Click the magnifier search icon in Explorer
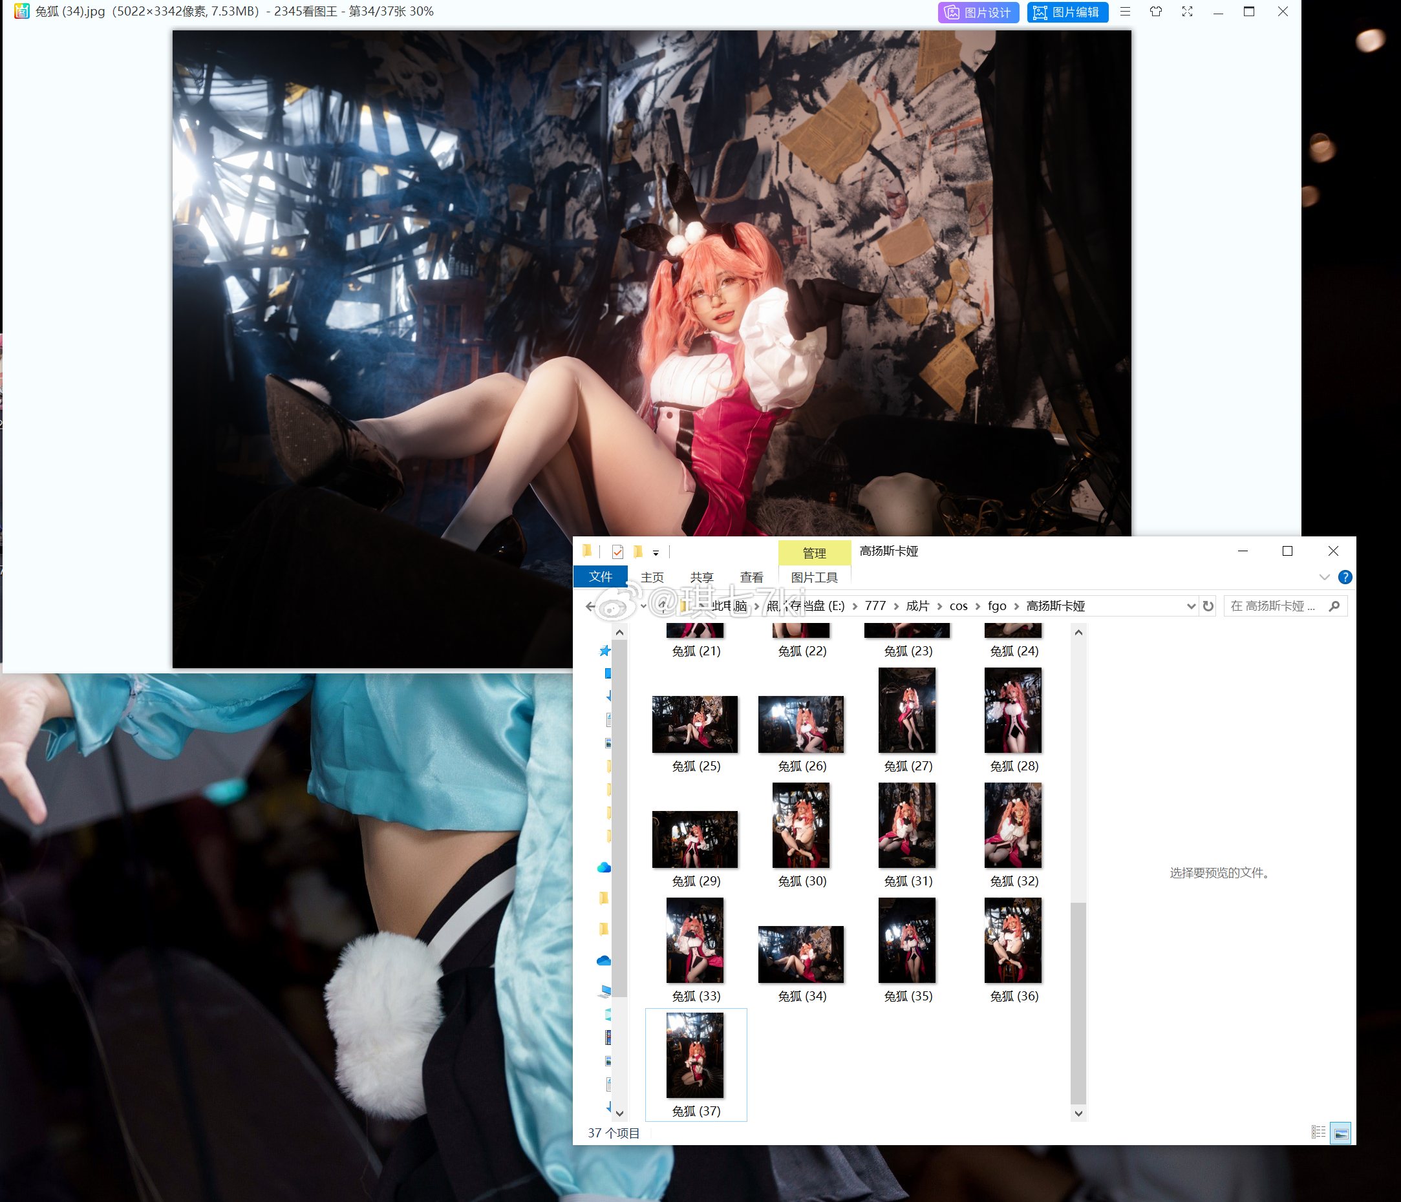This screenshot has width=1401, height=1202. click(x=1334, y=606)
